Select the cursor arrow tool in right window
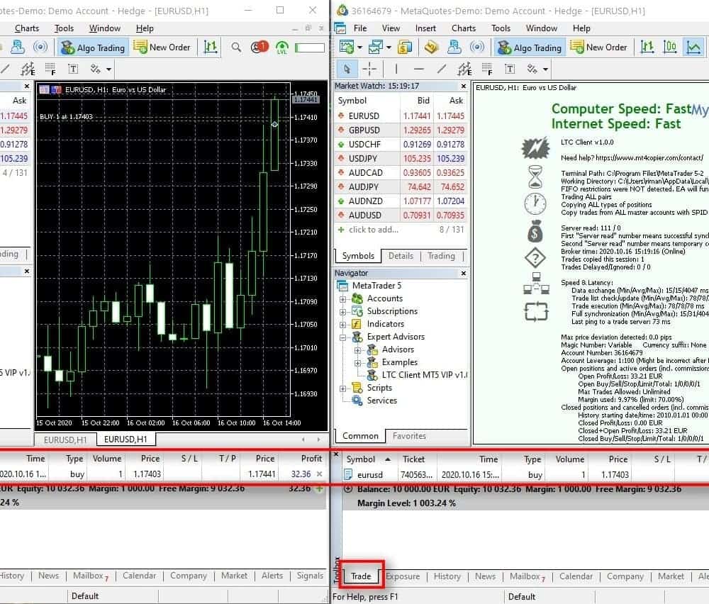This screenshot has height=604, width=709. (x=347, y=69)
